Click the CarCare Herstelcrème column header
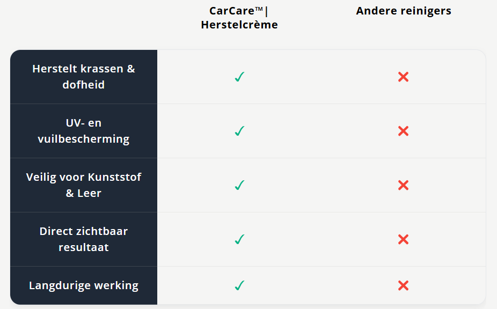The image size is (497, 309). click(239, 18)
